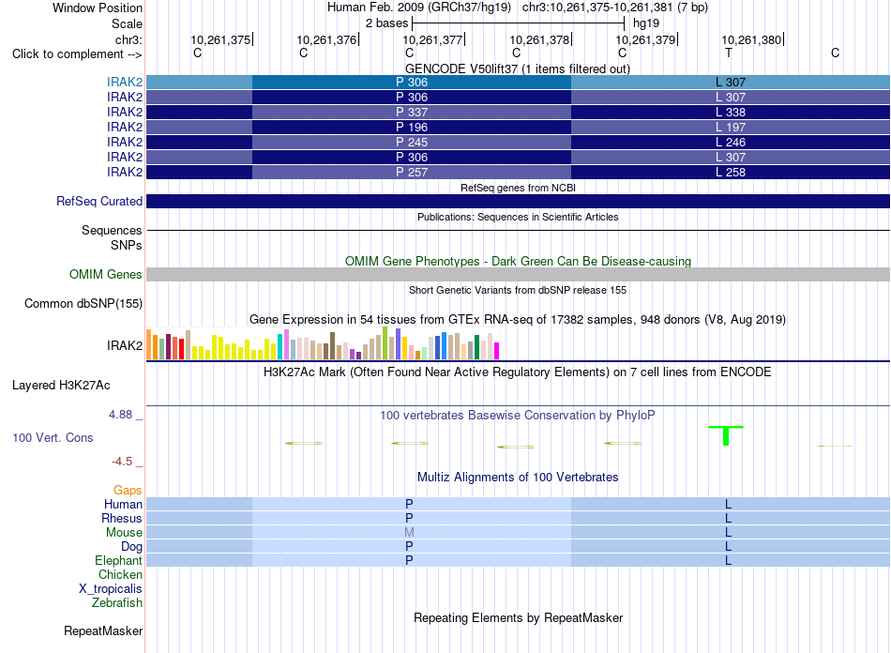Click the P 257 codon block
The width and height of the screenshot is (891, 653).
click(412, 172)
